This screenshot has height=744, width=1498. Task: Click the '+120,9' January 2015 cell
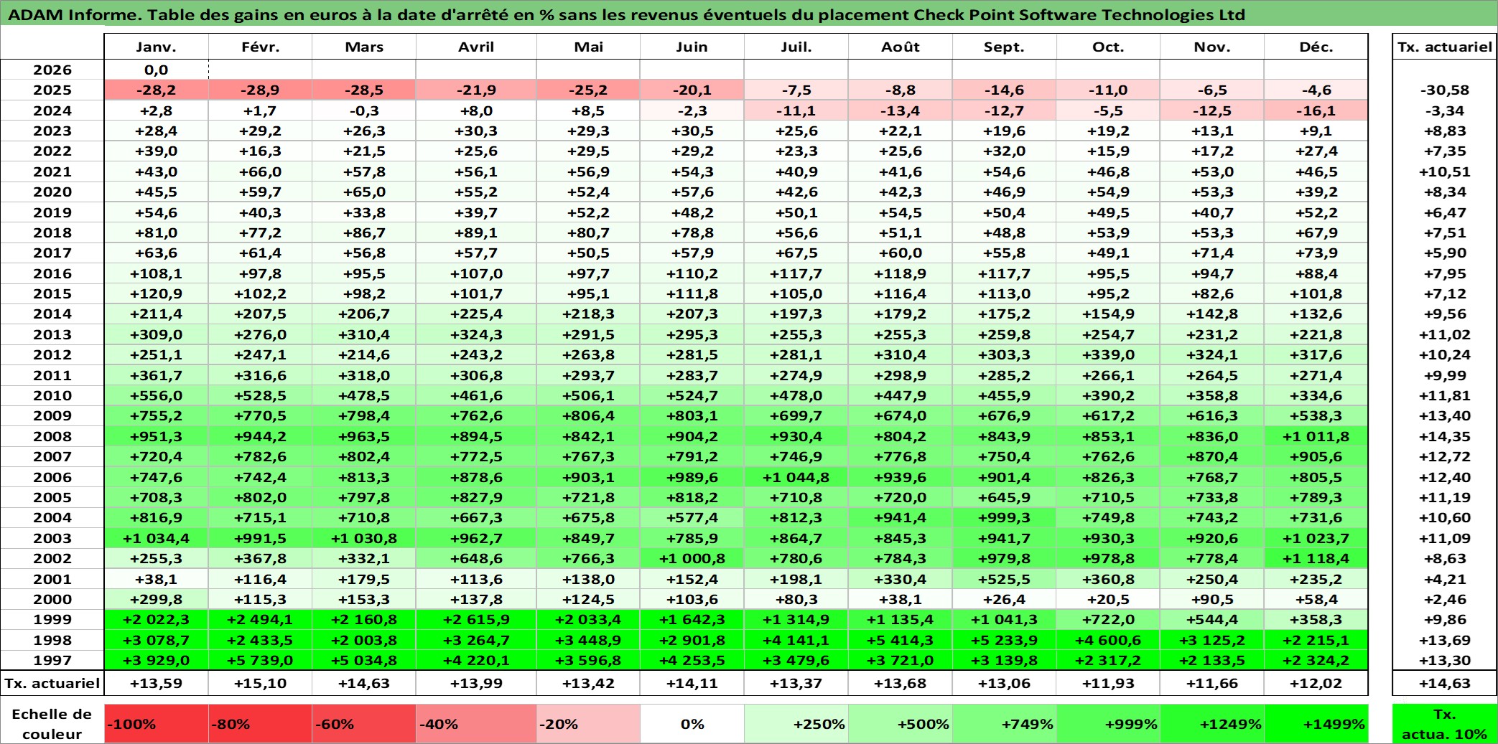pyautogui.click(x=157, y=293)
